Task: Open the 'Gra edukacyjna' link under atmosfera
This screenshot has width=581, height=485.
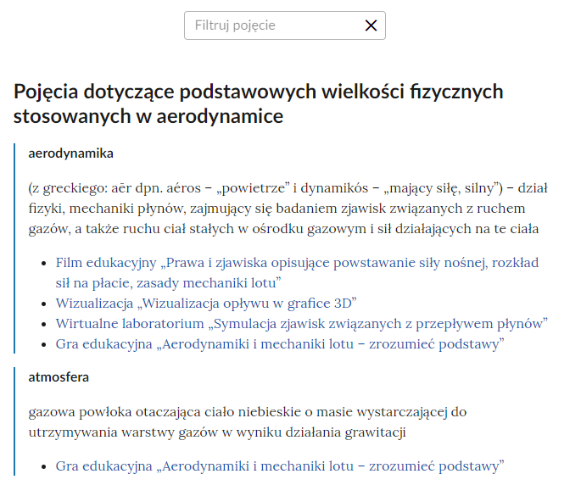Action: tap(280, 466)
